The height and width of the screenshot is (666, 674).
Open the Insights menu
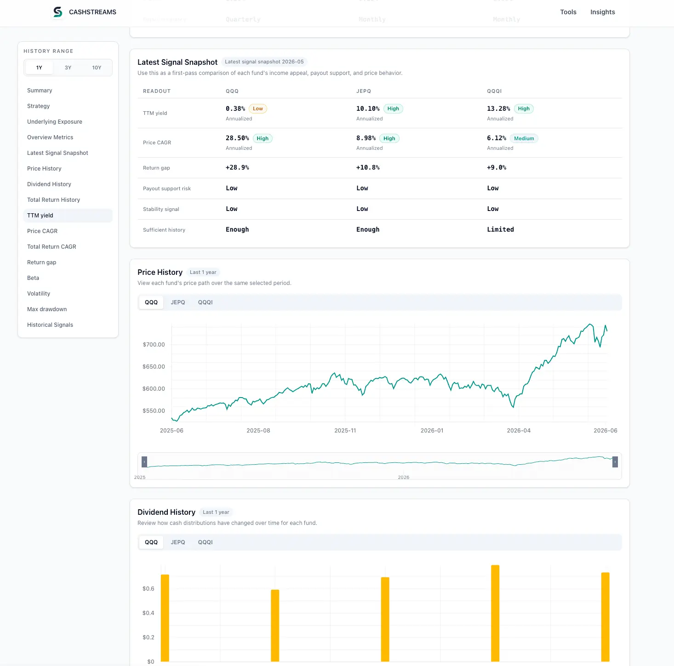602,12
